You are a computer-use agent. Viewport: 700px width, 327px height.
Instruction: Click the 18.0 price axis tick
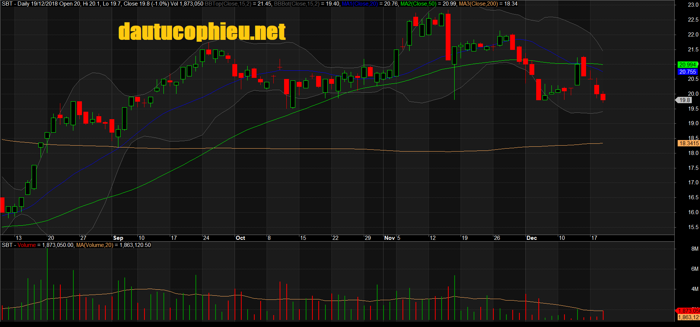[693, 153]
